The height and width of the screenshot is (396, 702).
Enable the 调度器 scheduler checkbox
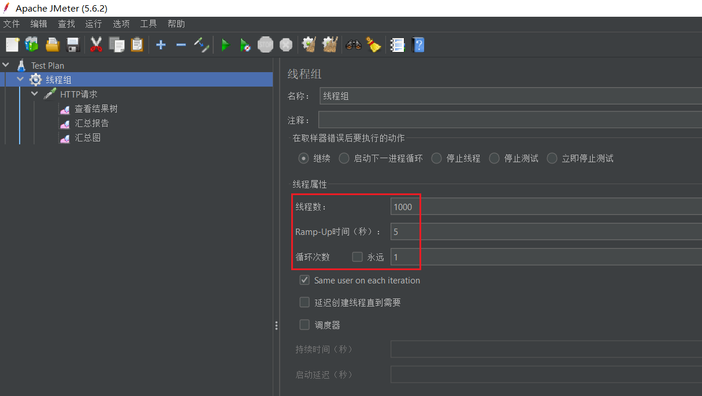coord(304,324)
